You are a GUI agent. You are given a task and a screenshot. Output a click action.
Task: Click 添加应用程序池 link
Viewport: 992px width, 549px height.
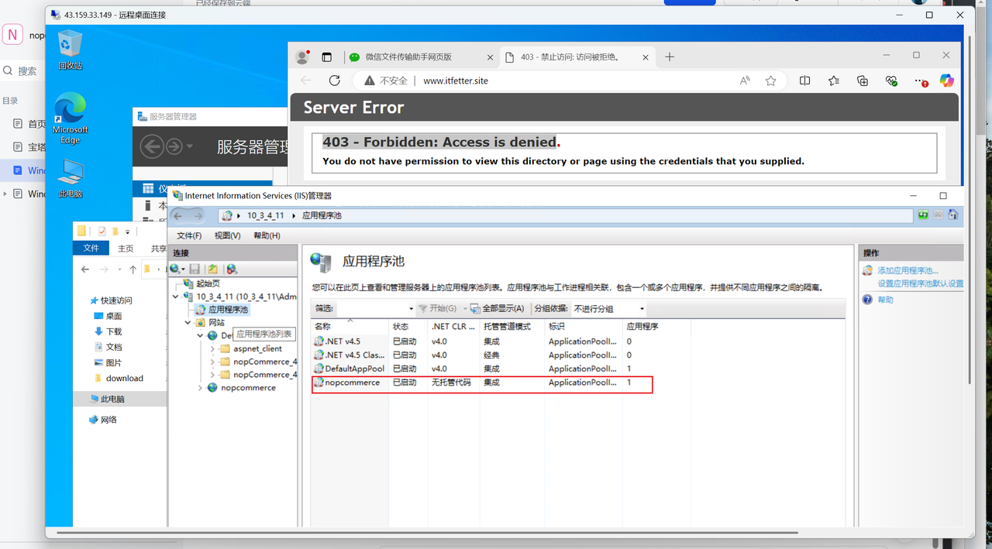click(908, 270)
